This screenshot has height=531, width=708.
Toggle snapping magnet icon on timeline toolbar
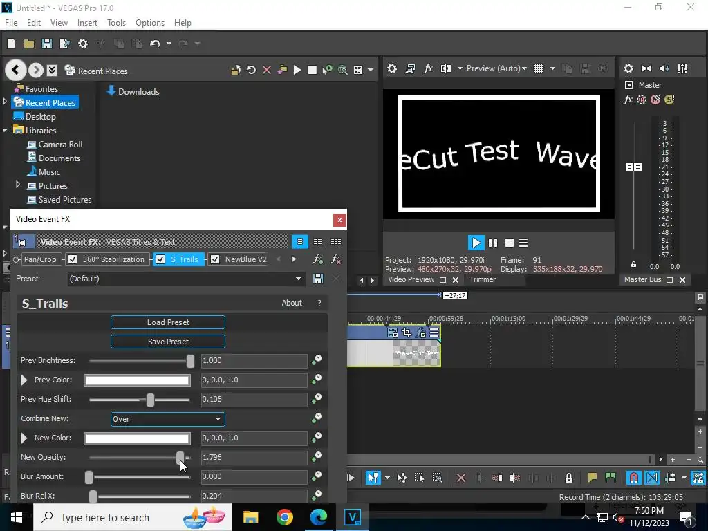[x=633, y=478]
